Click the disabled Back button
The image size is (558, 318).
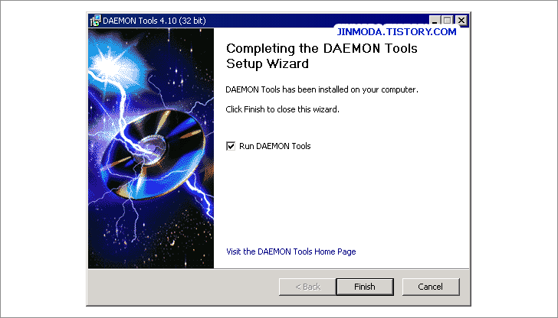[x=307, y=287]
